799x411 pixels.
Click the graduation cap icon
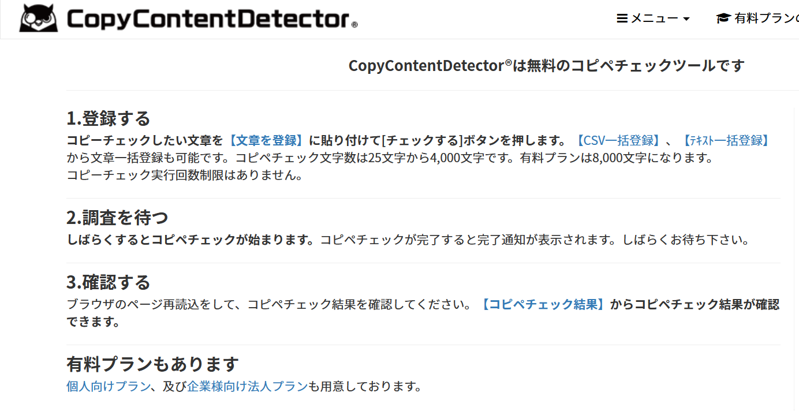point(723,18)
